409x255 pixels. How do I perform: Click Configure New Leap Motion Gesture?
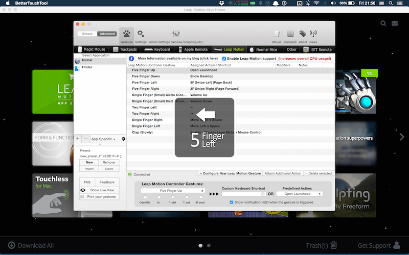231,173
